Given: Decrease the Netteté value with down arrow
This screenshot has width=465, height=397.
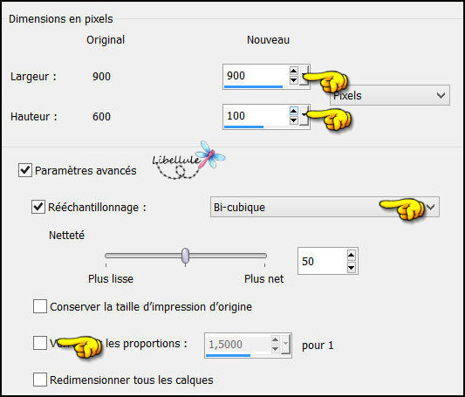Looking at the screenshot, I should [x=351, y=268].
